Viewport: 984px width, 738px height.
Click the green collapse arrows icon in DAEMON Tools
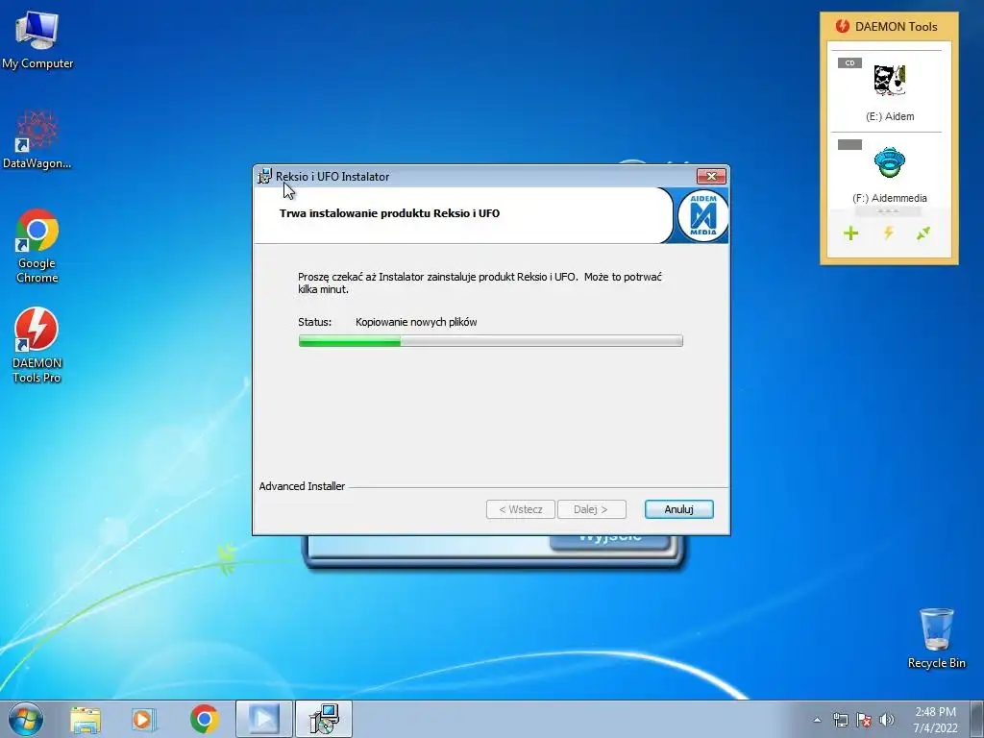pyautogui.click(x=923, y=234)
